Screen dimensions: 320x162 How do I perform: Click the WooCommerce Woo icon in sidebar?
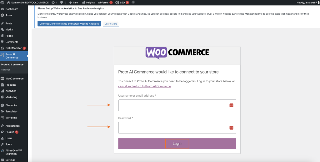(2, 78)
